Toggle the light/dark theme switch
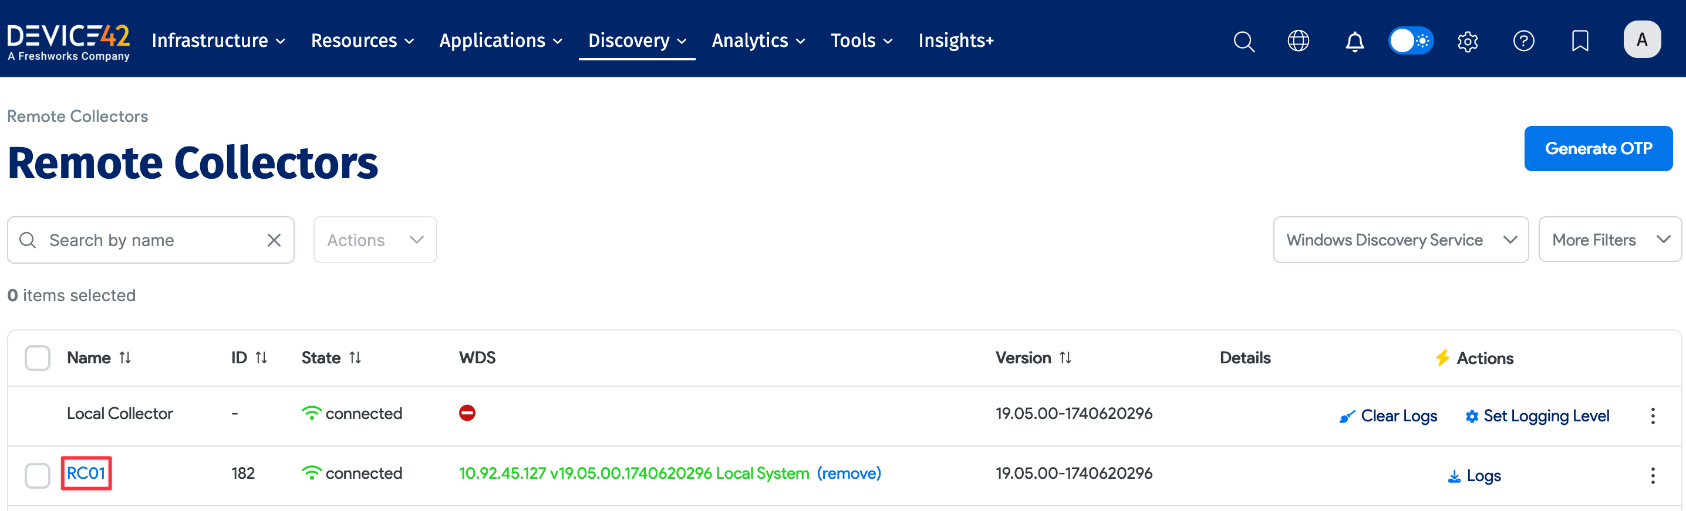 tap(1411, 41)
